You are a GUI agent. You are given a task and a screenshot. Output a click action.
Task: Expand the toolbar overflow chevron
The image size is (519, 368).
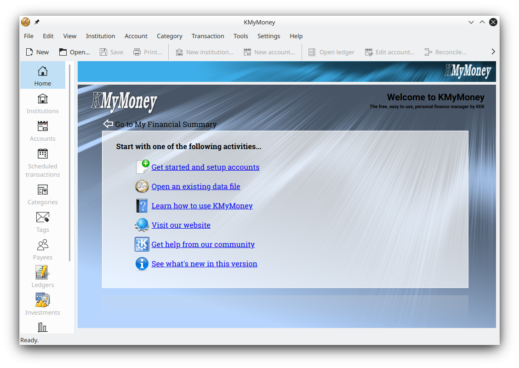click(493, 52)
